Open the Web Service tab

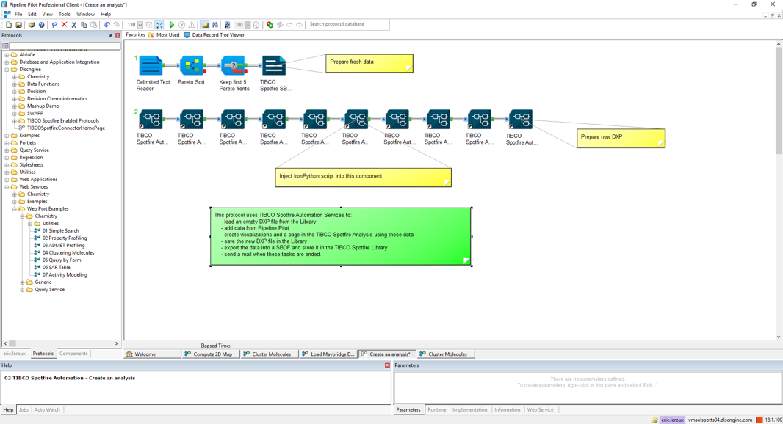(540, 409)
